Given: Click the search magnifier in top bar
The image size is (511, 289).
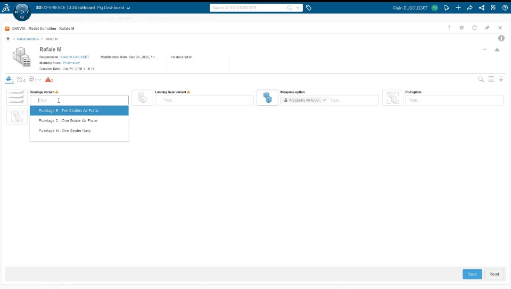Looking at the screenshot, I should (290, 8).
